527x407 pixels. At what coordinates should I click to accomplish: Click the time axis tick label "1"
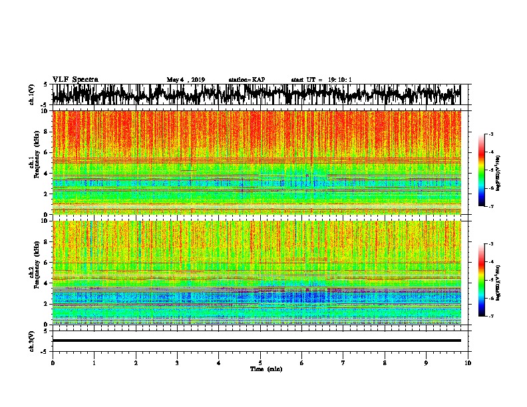pos(94,363)
